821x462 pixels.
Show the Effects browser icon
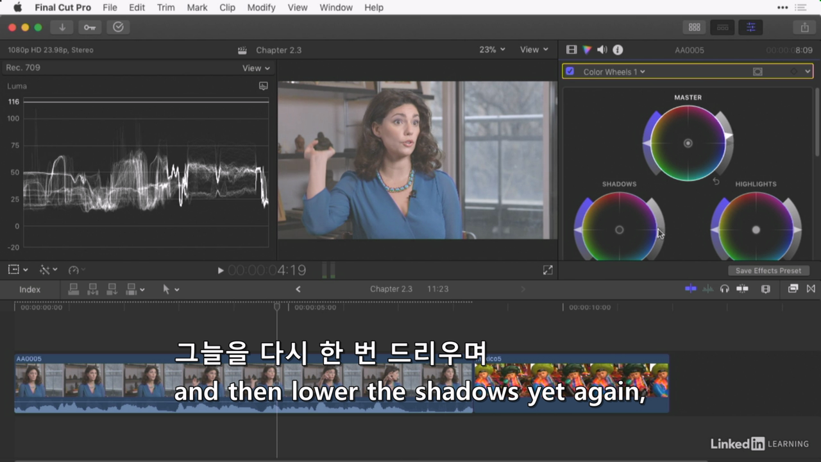coord(793,289)
